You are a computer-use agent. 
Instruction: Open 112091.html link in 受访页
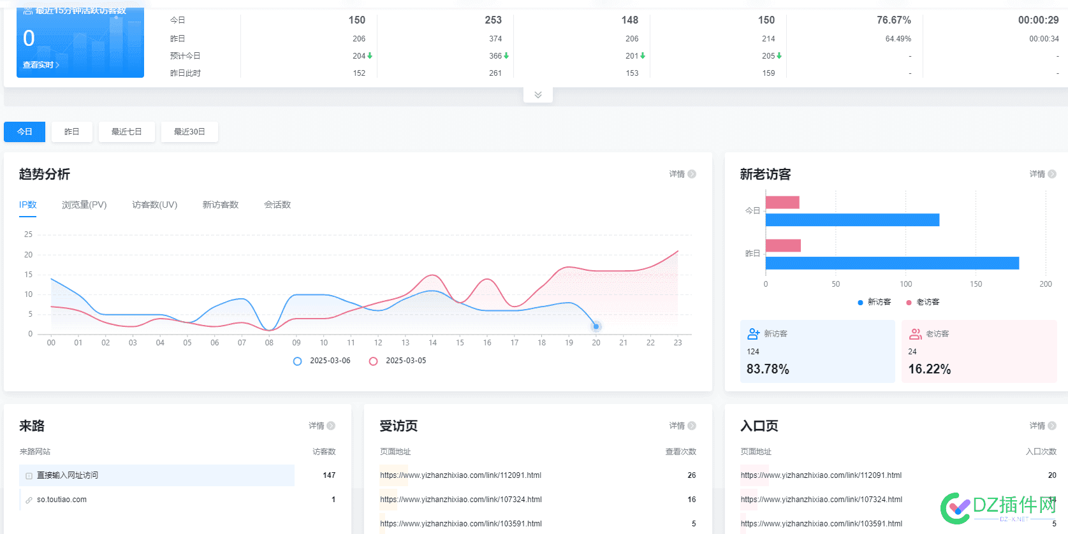click(461, 475)
